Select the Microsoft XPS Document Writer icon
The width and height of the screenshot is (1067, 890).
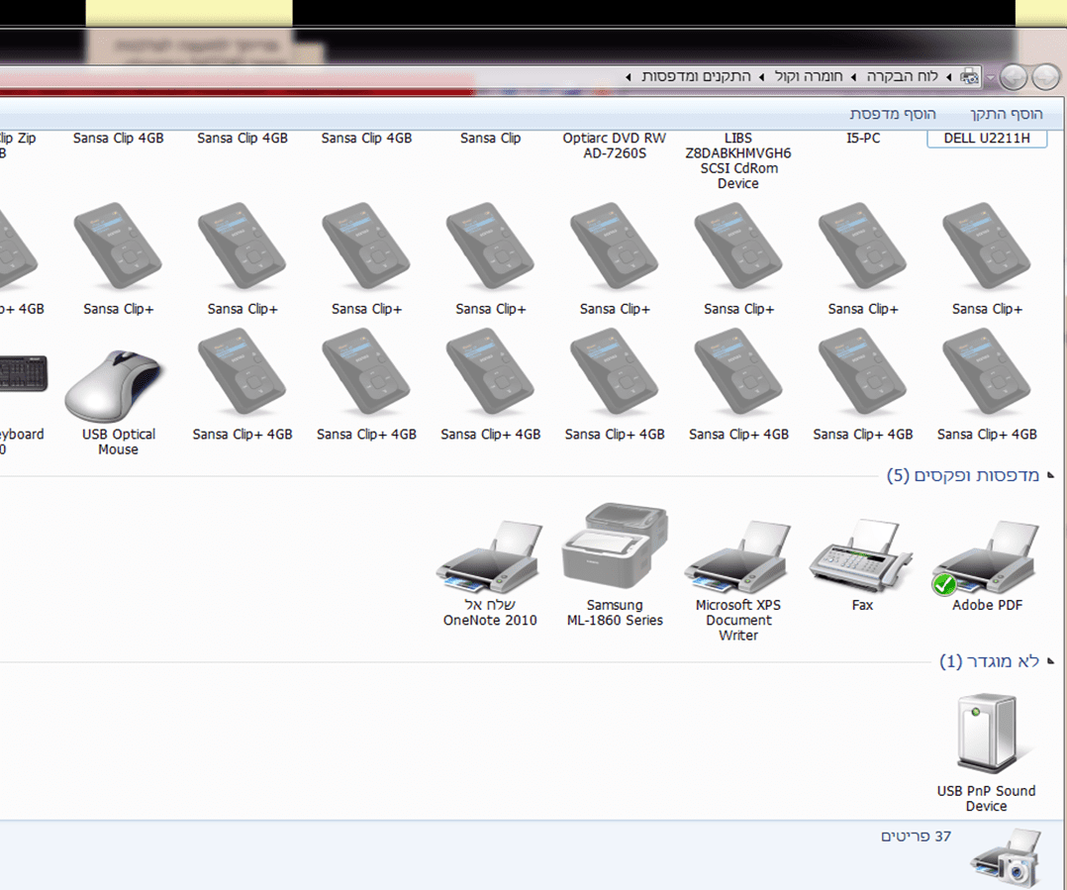738,555
